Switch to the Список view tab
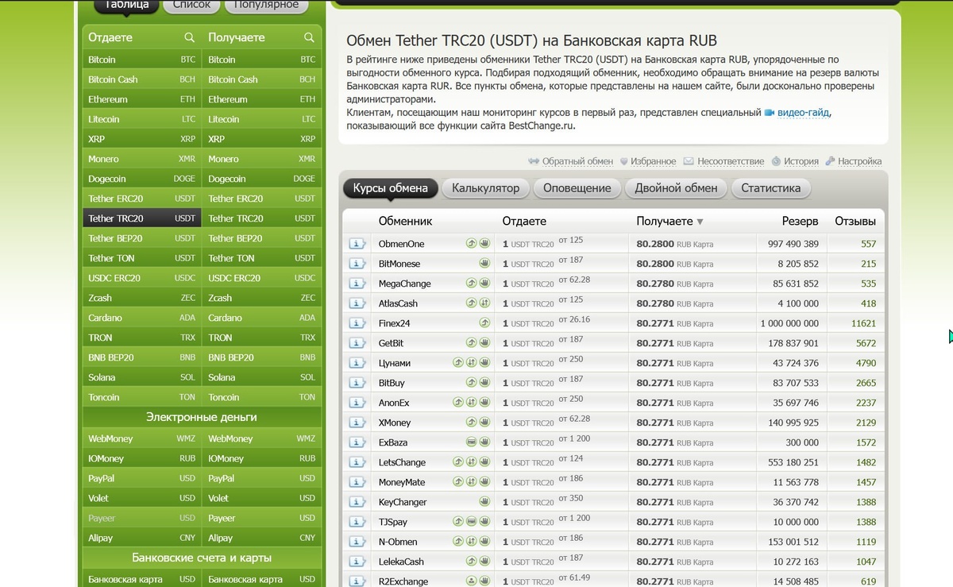The width and height of the screenshot is (953, 587). (192, 6)
